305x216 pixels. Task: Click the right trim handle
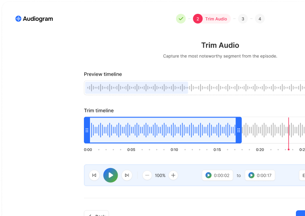pyautogui.click(x=238, y=130)
